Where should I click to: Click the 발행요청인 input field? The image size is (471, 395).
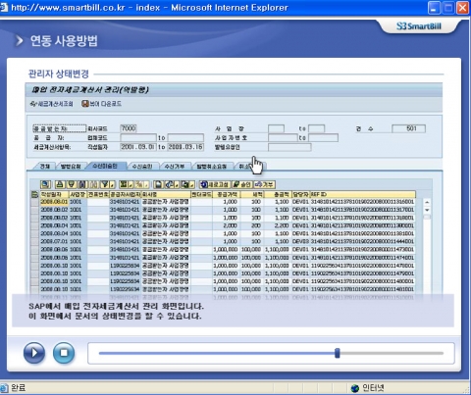[x=289, y=147]
